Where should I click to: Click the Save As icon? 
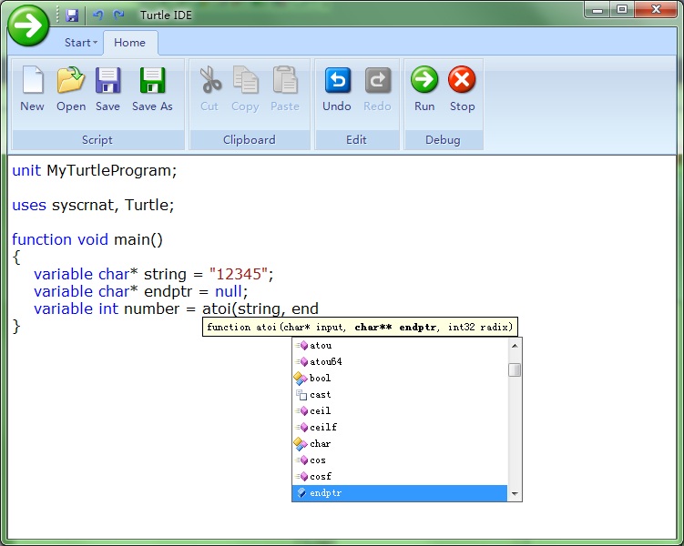(x=152, y=90)
